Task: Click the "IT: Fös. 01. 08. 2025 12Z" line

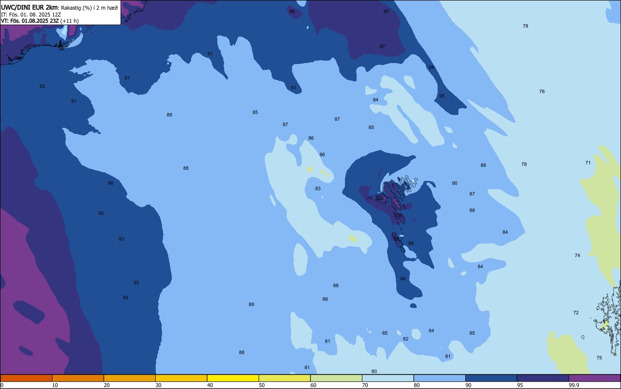Action: [x=31, y=15]
